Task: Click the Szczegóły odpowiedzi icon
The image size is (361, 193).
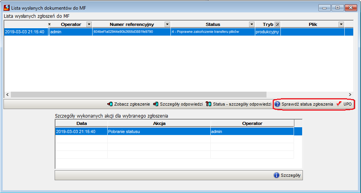Action: pyautogui.click(x=156, y=104)
